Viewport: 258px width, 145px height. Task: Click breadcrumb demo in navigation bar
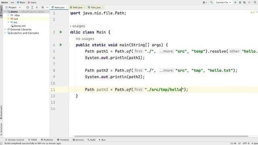click(x=4, y=2)
